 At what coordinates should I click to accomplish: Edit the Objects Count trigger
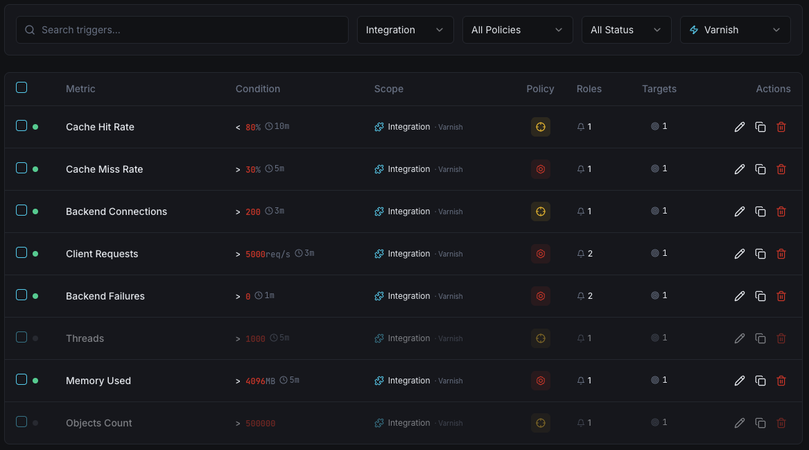click(x=740, y=422)
